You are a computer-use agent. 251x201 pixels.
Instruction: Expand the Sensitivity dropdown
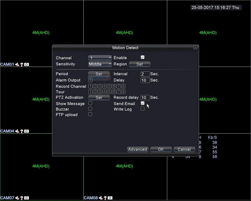[x=100, y=64]
